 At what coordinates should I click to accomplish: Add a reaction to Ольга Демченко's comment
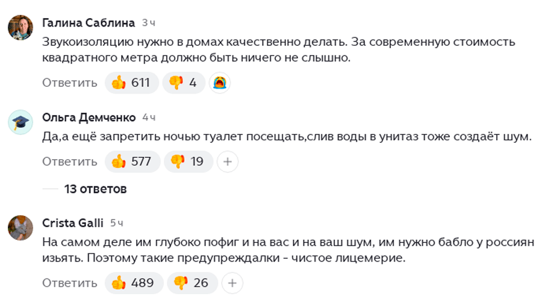(x=228, y=162)
